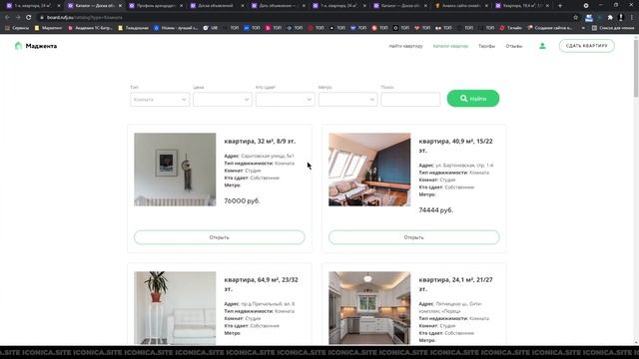Click the browser forward arrow
Image resolution: width=639 pixels, height=359 pixels.
click(18, 18)
